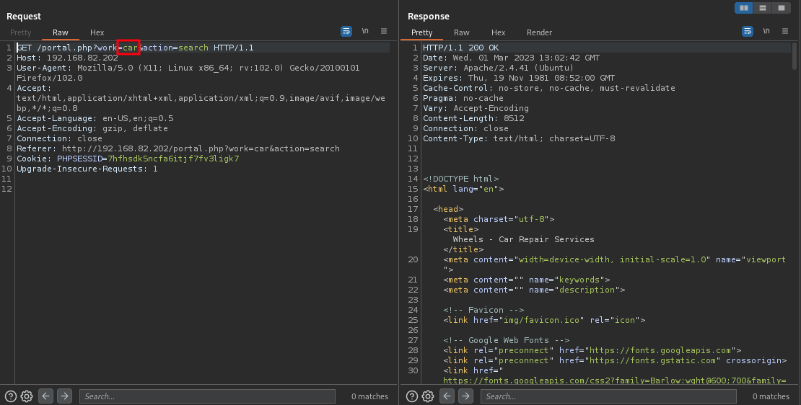
Task: Click the Referer URL in the request
Action: tap(201, 148)
